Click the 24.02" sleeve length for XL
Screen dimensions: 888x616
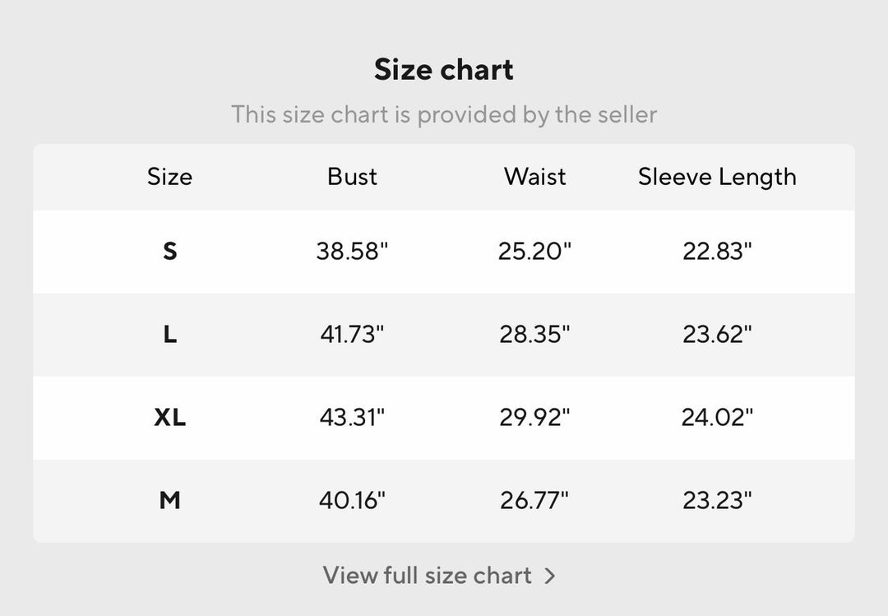[718, 418]
